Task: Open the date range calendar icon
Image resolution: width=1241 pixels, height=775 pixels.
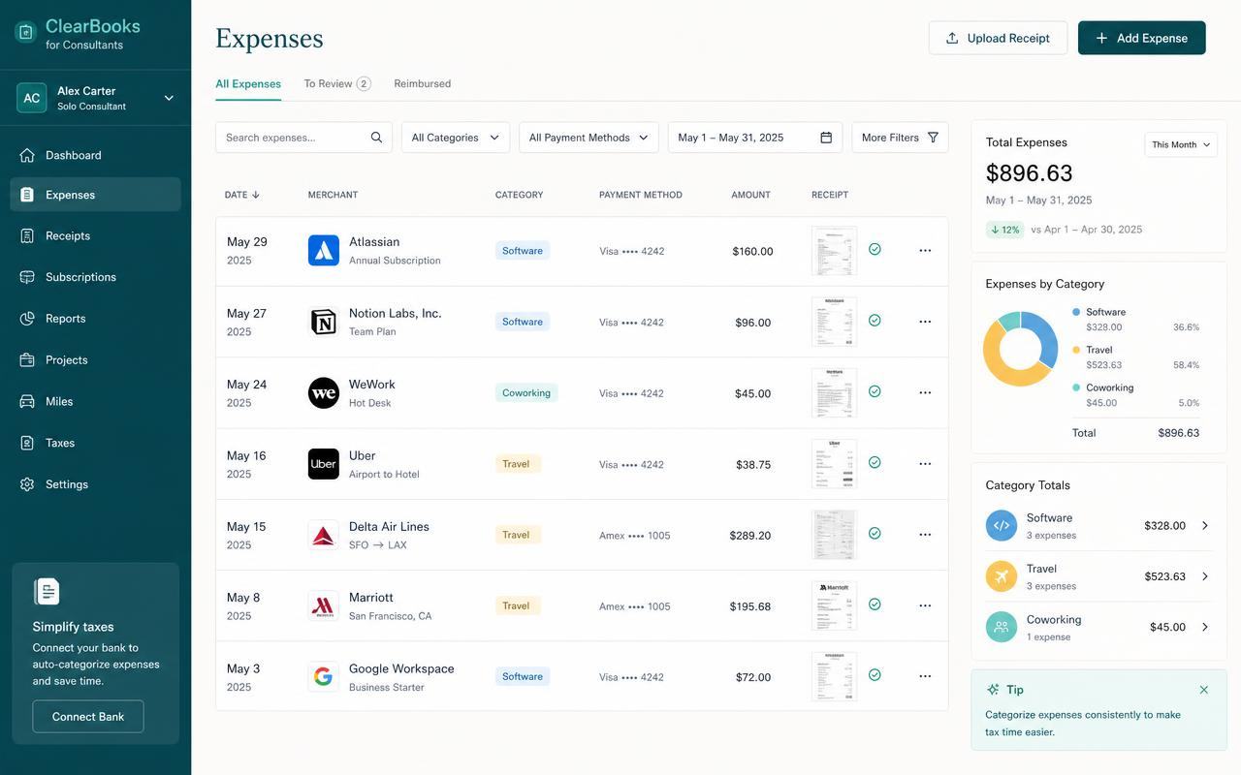Action: pos(826,138)
